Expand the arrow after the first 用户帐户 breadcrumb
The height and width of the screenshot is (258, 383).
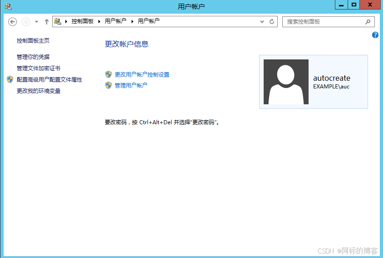tap(133, 21)
